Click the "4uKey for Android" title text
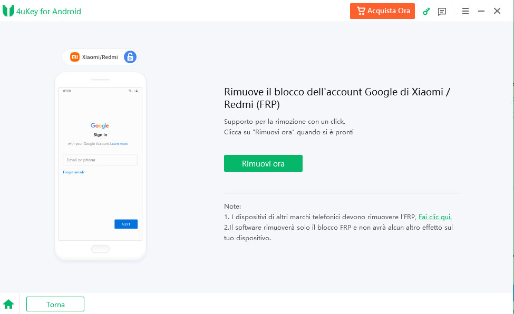This screenshot has height=314, width=514. click(x=49, y=11)
